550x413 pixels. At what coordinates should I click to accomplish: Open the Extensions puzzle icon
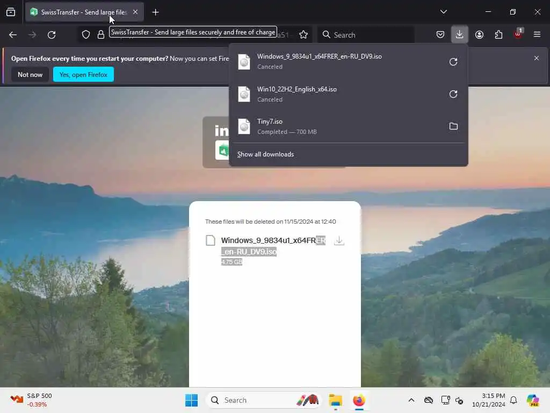(x=498, y=34)
